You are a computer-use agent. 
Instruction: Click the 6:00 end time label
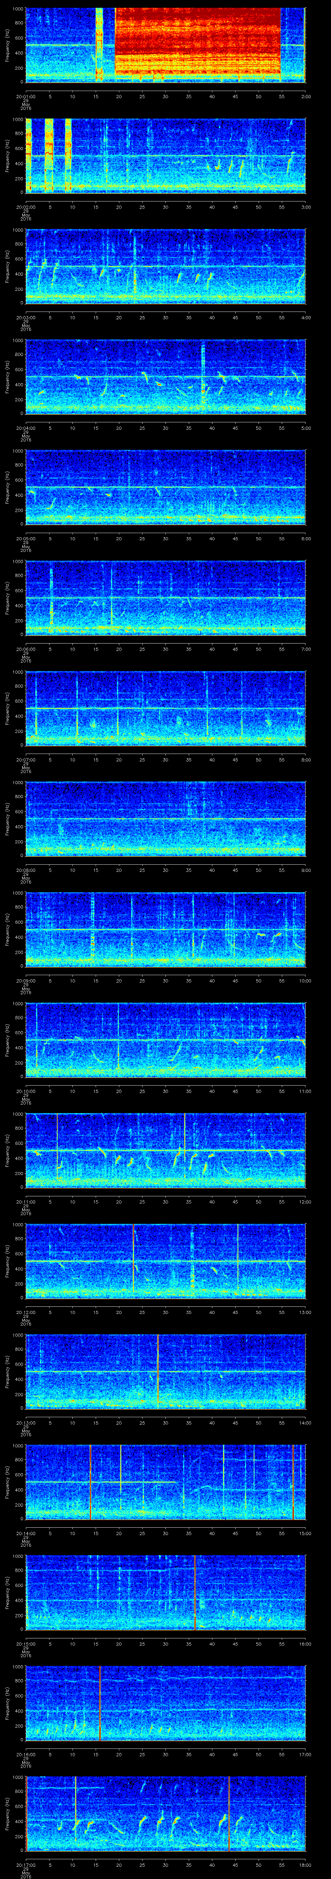coord(305,538)
